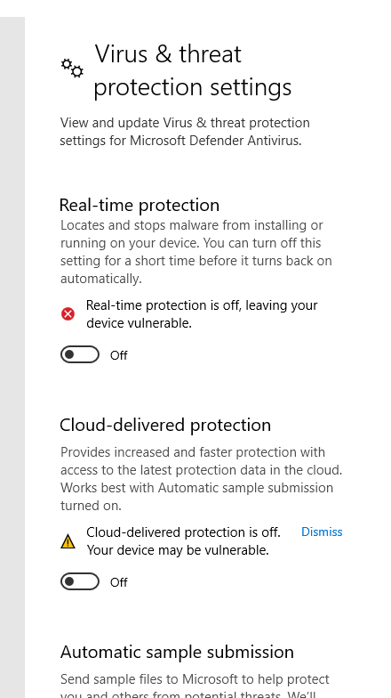Click the 'Locates and stops malware' description paragraph
The height and width of the screenshot is (698, 391).
pos(195,252)
